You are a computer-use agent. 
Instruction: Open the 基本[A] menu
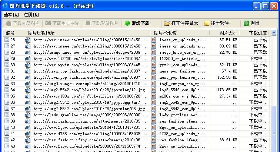pyautogui.click(x=11, y=15)
